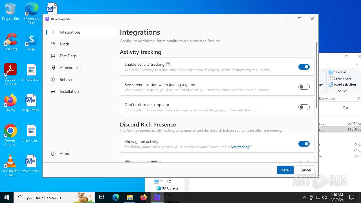Select the Firefox desktop shortcut
361x203 pixels.
tap(10, 103)
